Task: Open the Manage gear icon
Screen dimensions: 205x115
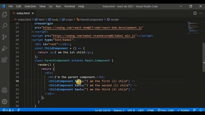Action: pos(4,102)
